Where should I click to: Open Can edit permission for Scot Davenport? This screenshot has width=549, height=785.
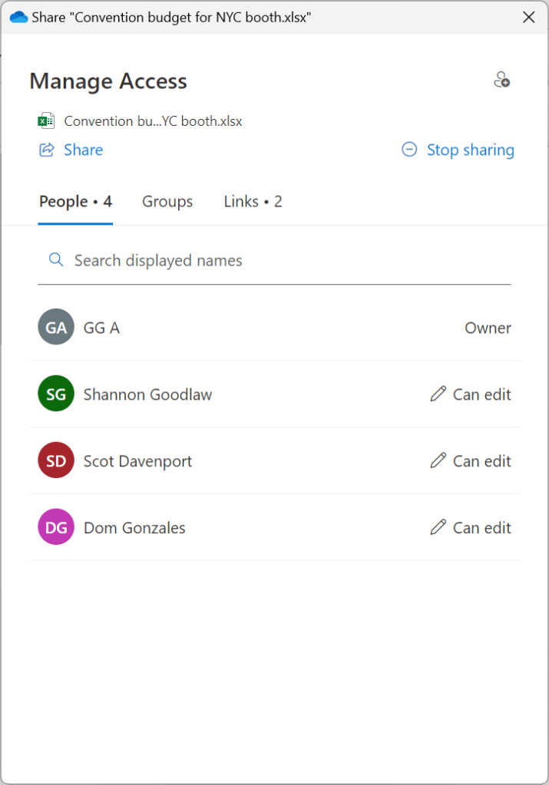pyautogui.click(x=471, y=460)
